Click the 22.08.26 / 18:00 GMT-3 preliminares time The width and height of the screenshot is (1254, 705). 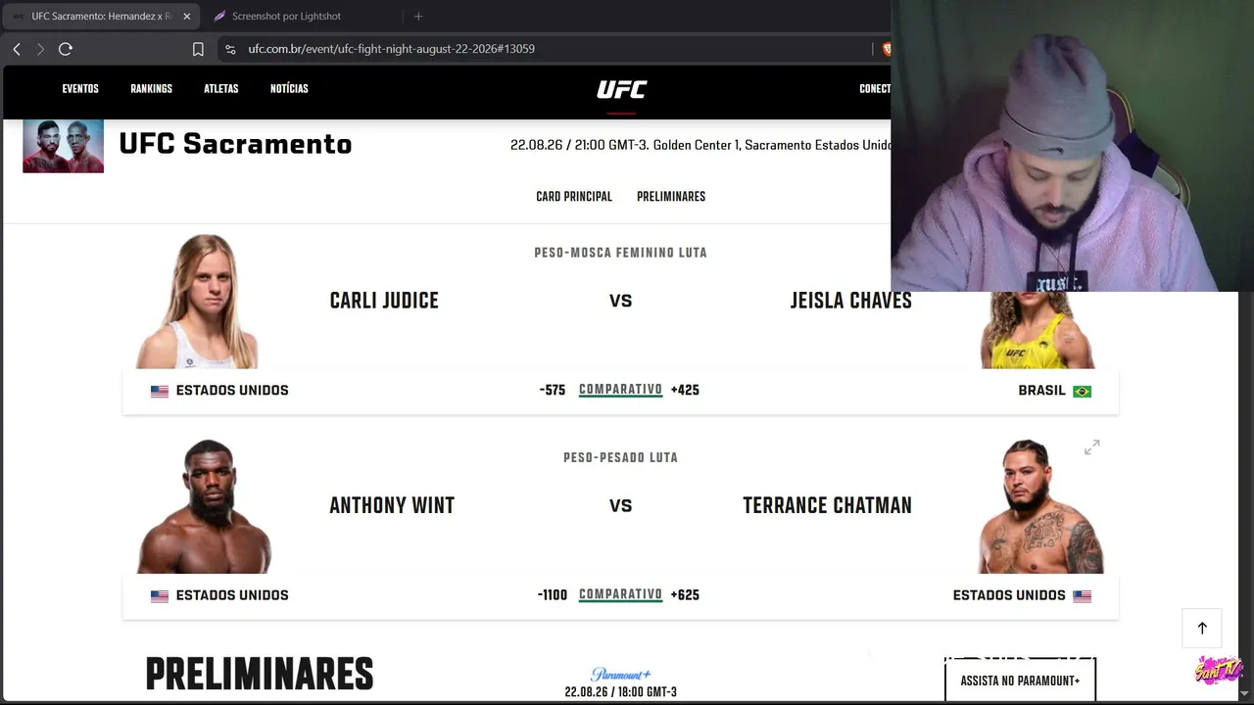pos(620,692)
